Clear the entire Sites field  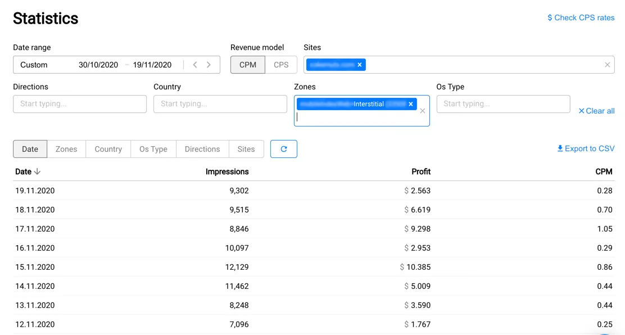pos(607,65)
